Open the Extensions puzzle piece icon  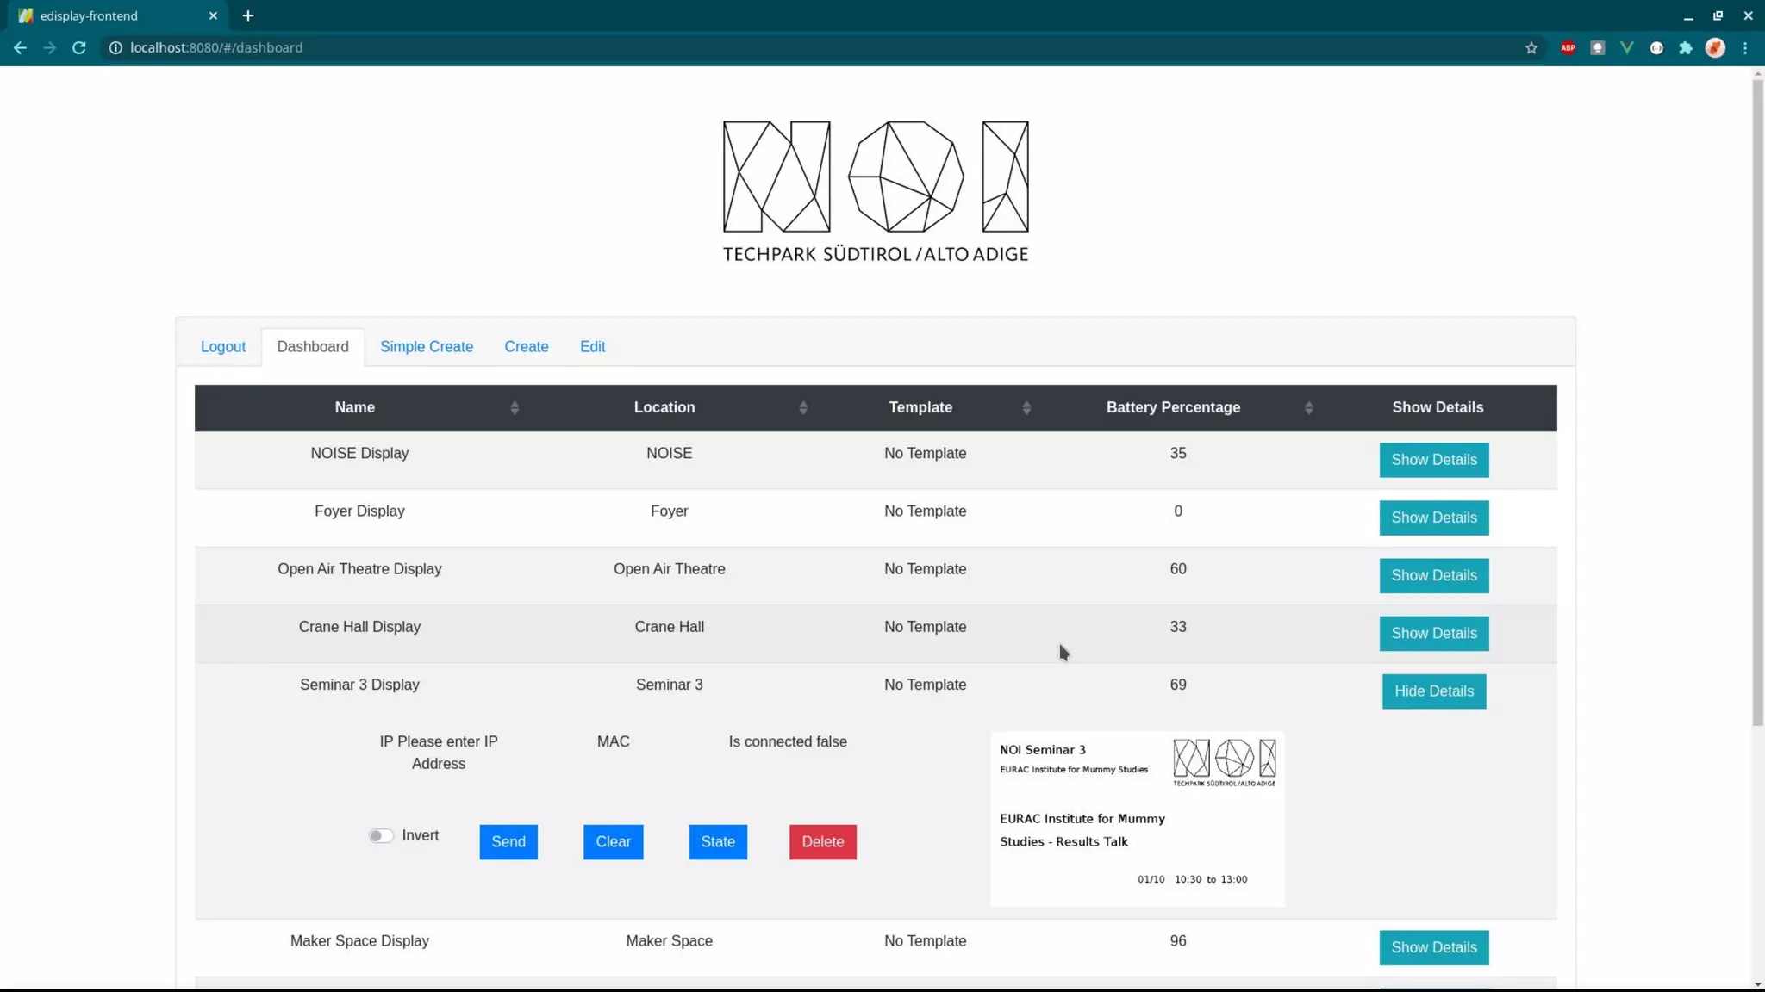pos(1686,48)
